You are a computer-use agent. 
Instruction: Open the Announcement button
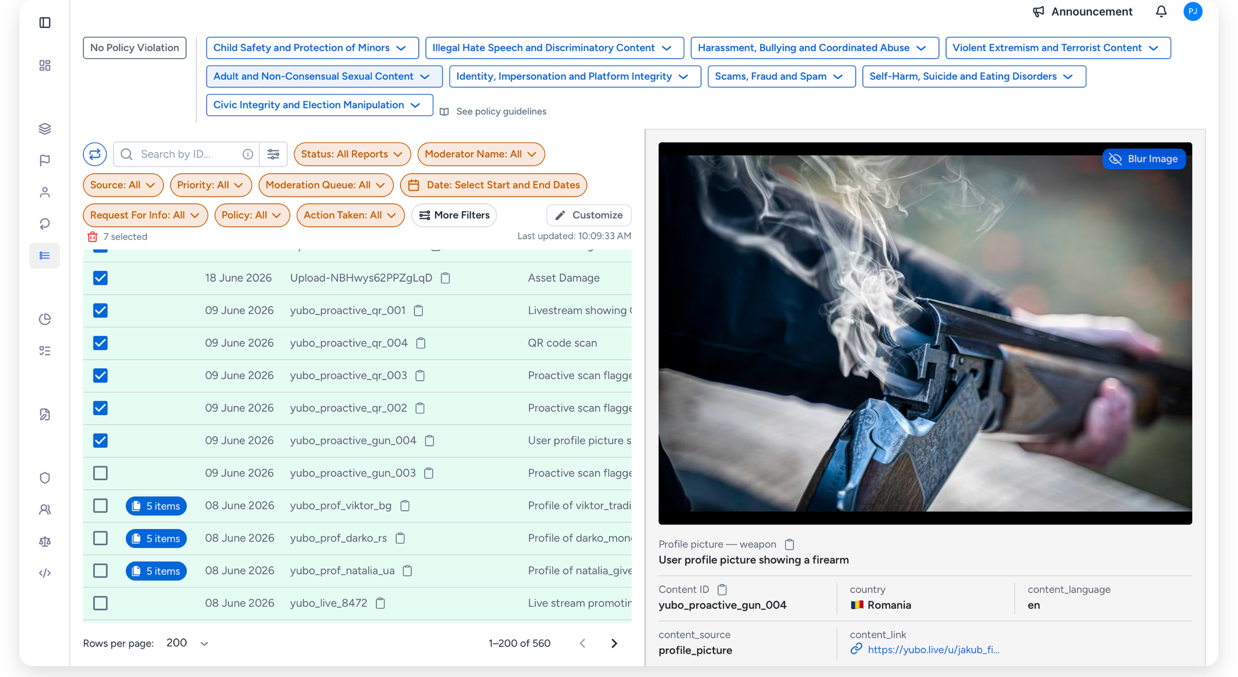pyautogui.click(x=1082, y=11)
